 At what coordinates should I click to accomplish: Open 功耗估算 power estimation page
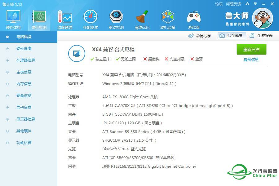(24, 143)
